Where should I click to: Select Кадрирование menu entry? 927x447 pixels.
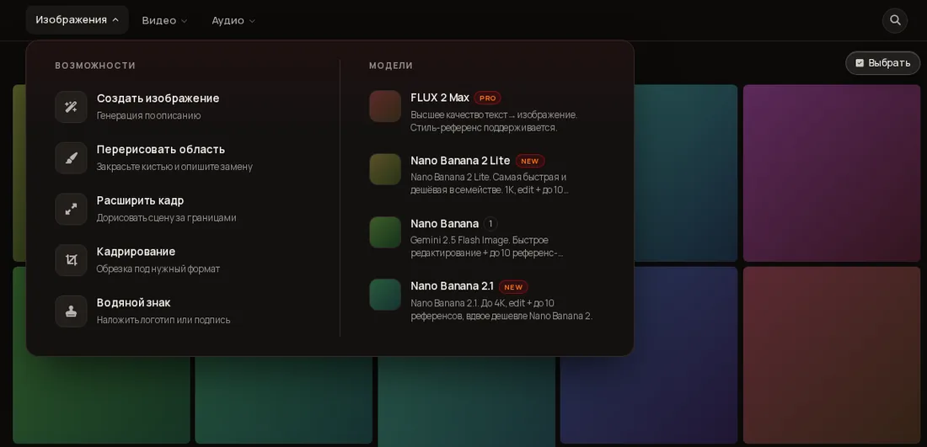tap(183, 260)
